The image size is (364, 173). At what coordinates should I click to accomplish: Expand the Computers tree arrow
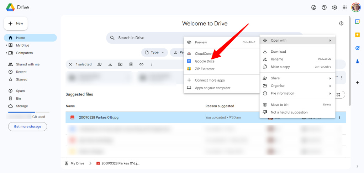pyautogui.click(x=6, y=53)
